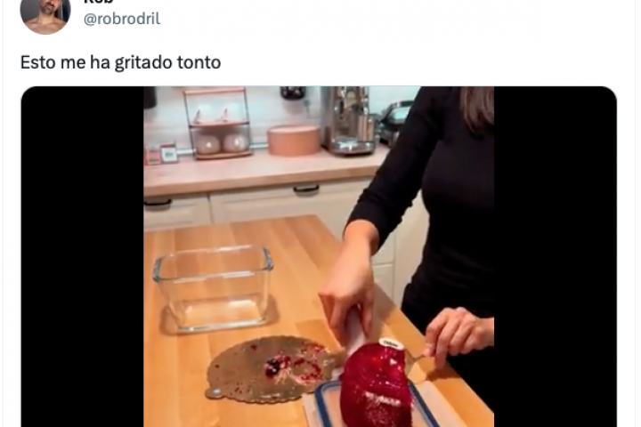
Task: Click the coffee machine on the counter
Action: pos(350,121)
